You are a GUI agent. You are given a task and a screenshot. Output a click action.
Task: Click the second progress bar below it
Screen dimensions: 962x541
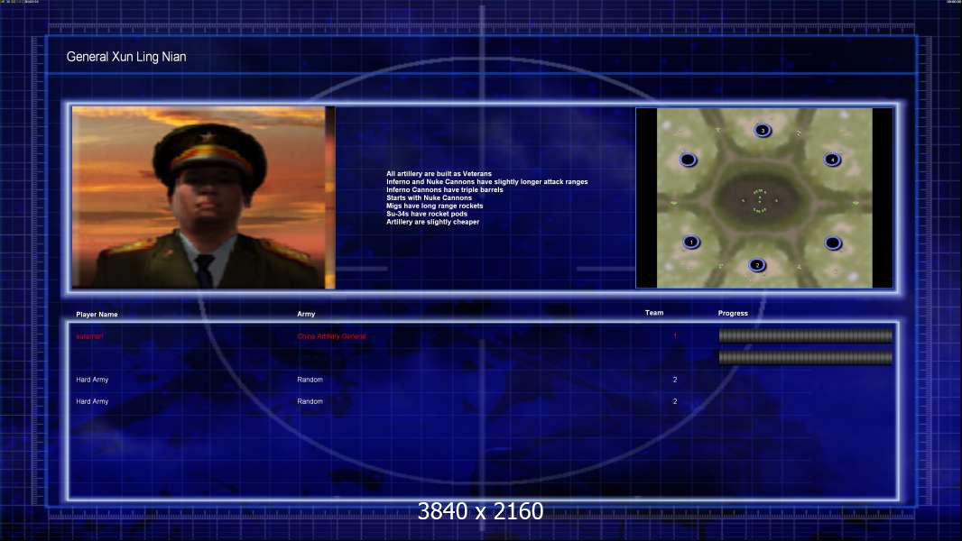pos(806,357)
